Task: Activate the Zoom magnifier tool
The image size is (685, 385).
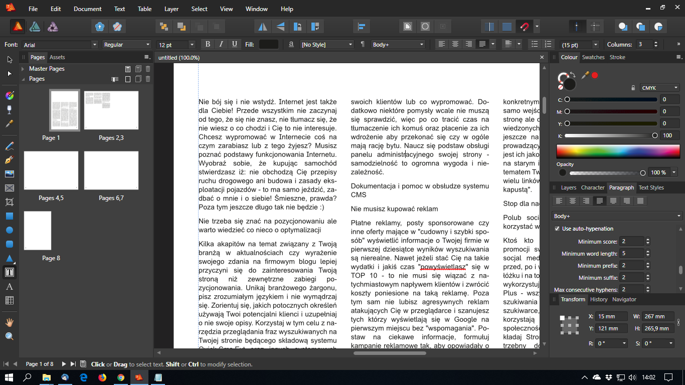Action: point(9,336)
